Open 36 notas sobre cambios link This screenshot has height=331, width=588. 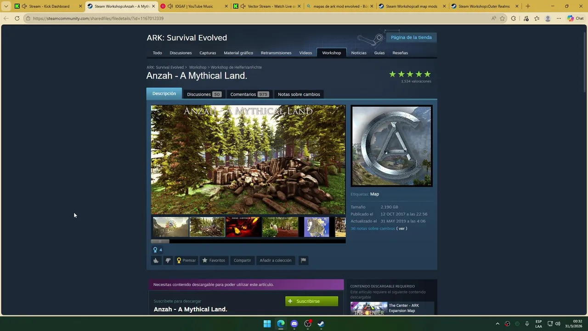tap(373, 228)
